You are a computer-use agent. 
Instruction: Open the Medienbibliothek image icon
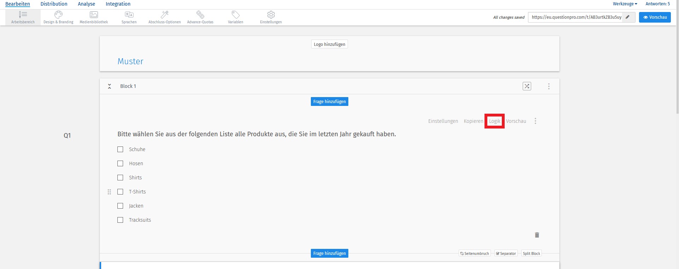point(94,14)
